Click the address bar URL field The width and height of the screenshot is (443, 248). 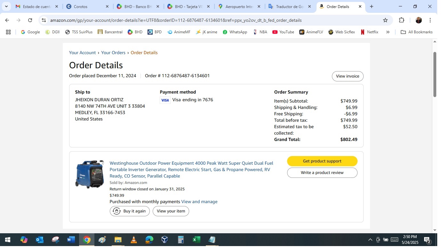point(214,20)
